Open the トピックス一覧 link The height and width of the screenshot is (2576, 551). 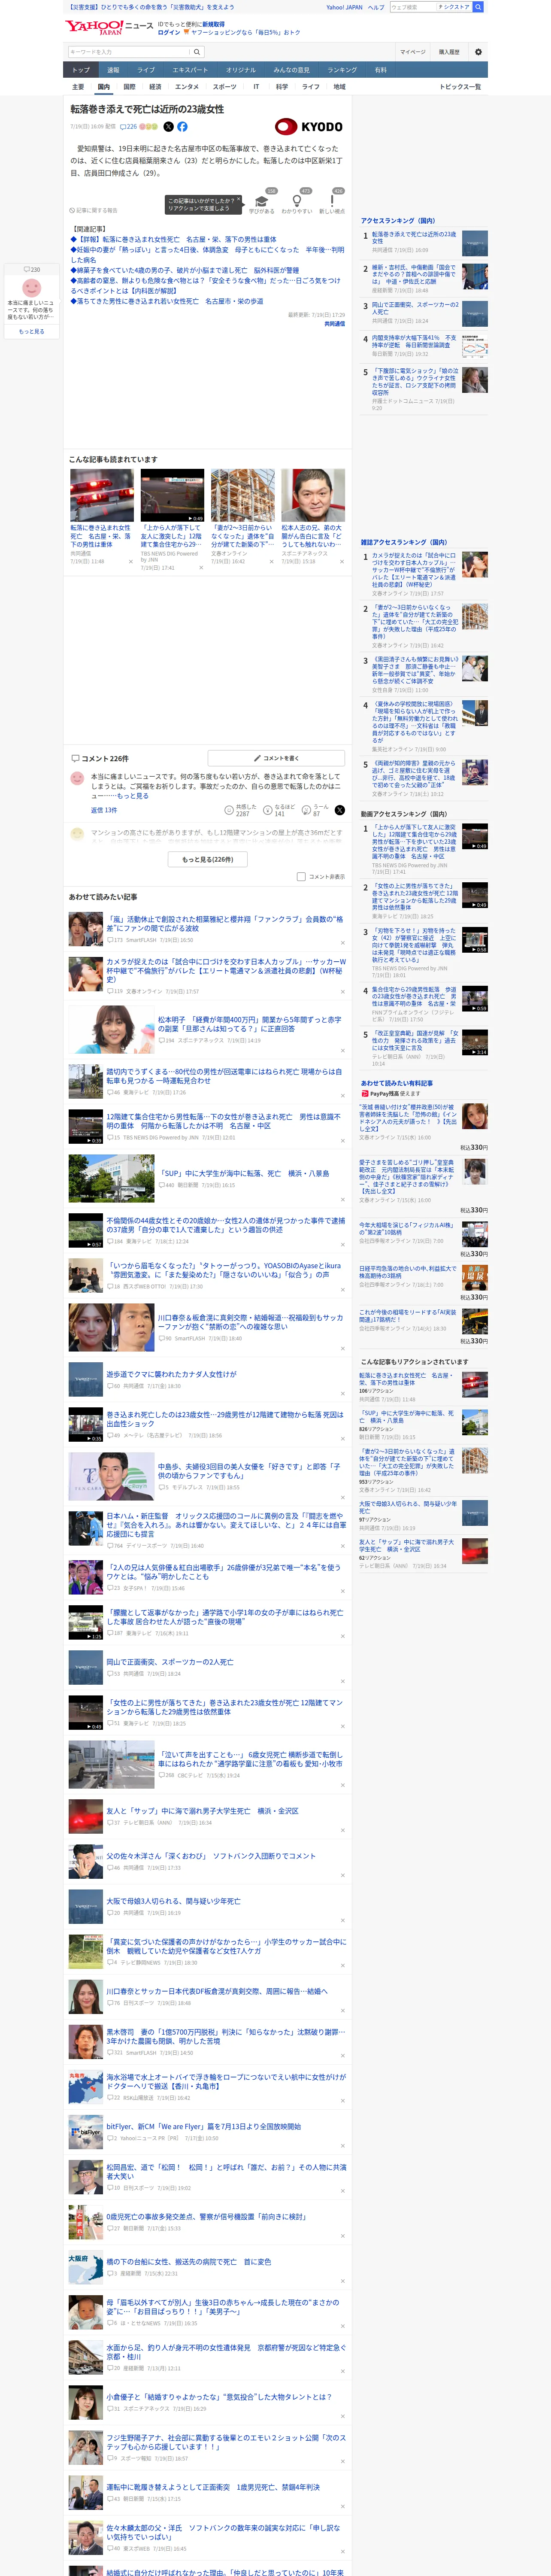[460, 87]
